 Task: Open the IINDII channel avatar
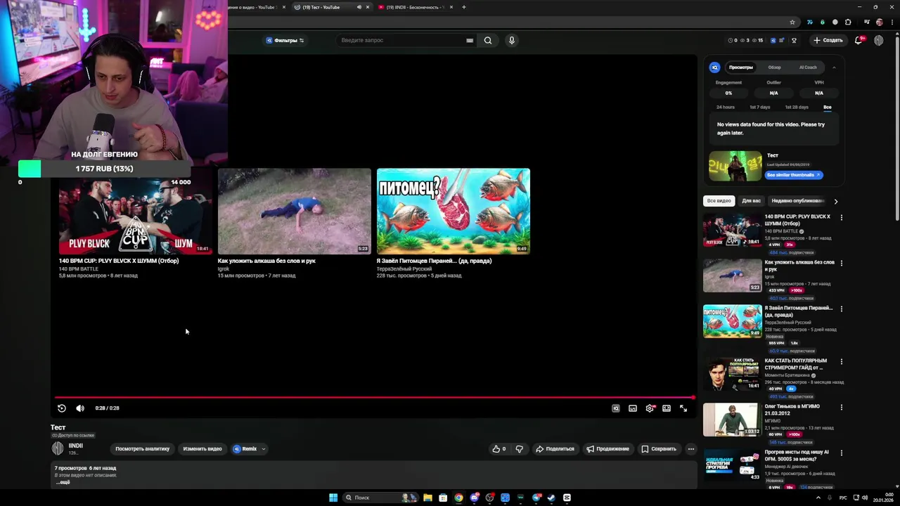[58, 448]
